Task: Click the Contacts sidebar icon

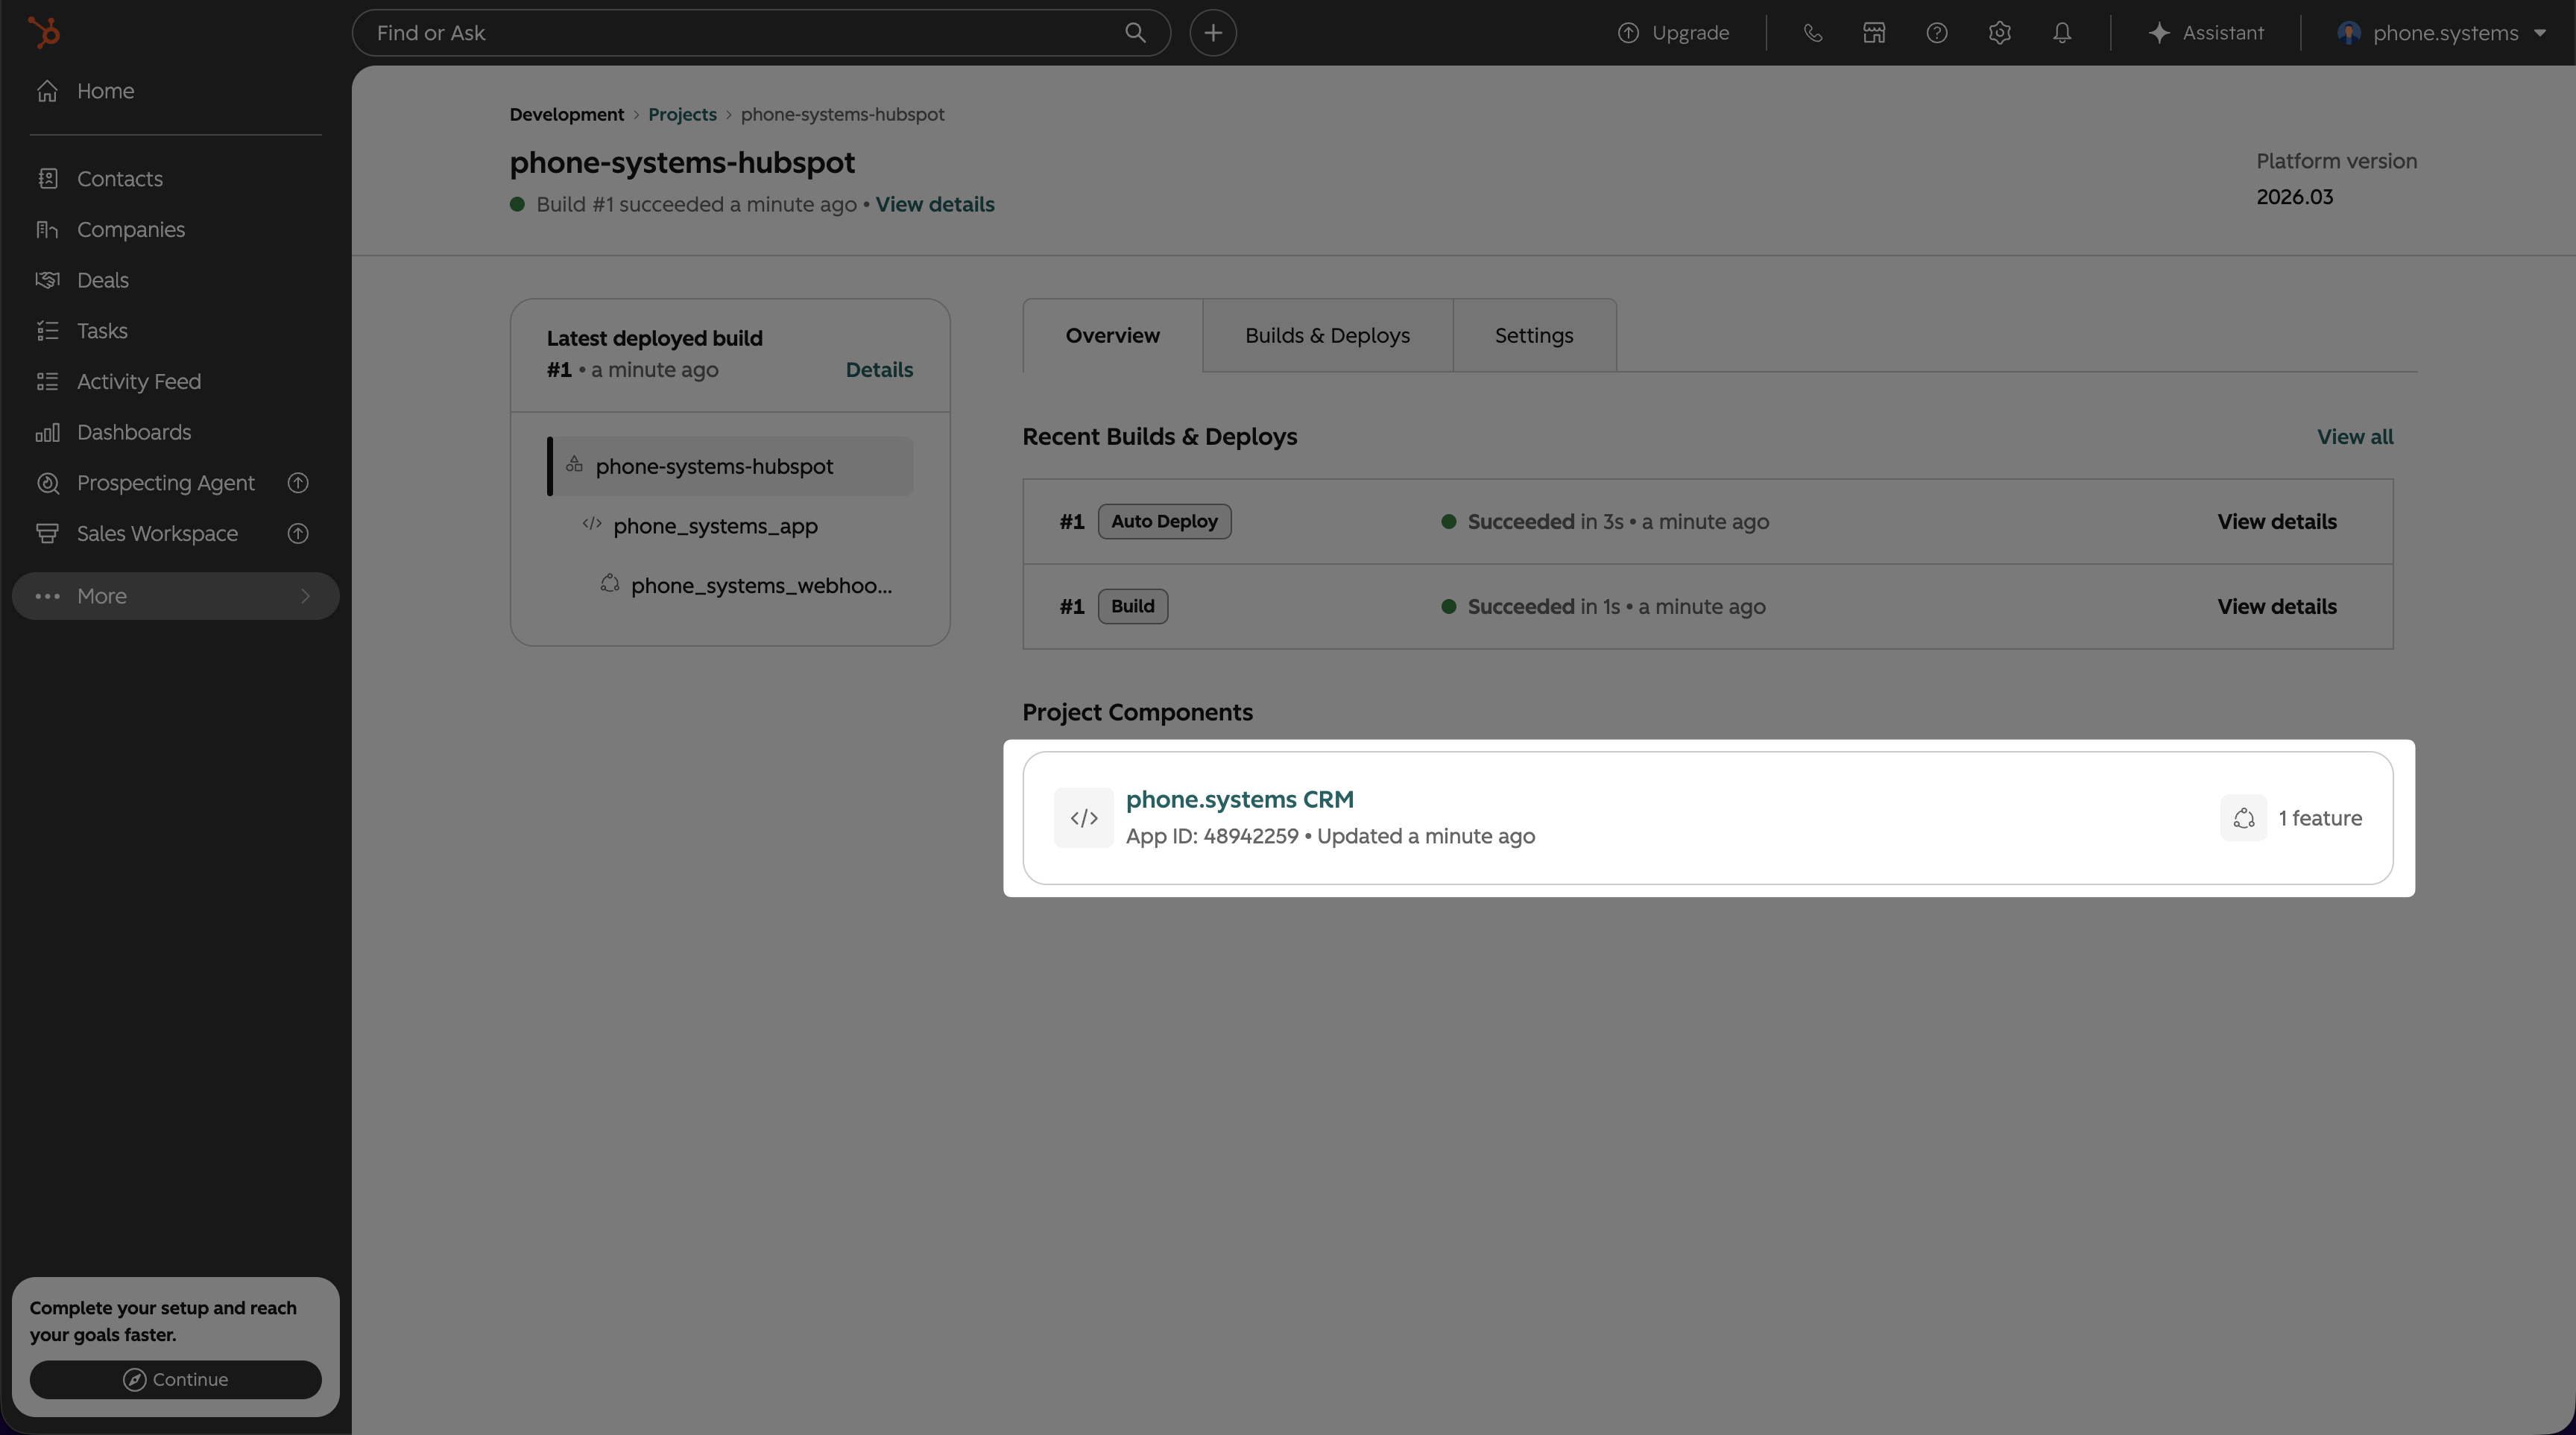Action: [47, 179]
